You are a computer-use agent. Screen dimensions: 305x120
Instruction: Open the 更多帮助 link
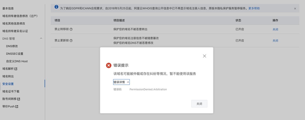click(x=254, y=8)
